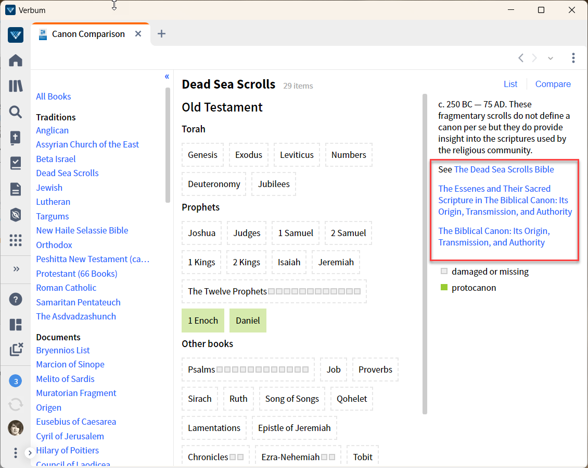Open The Essenes and Their Sacred Scripture link
Screen dimensions: 588x468
click(x=505, y=200)
